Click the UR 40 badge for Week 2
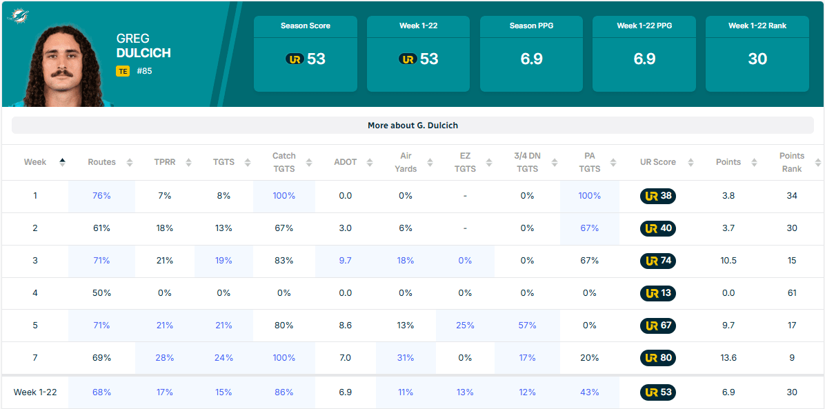Screen dimensions: 825x409 pyautogui.click(x=657, y=228)
